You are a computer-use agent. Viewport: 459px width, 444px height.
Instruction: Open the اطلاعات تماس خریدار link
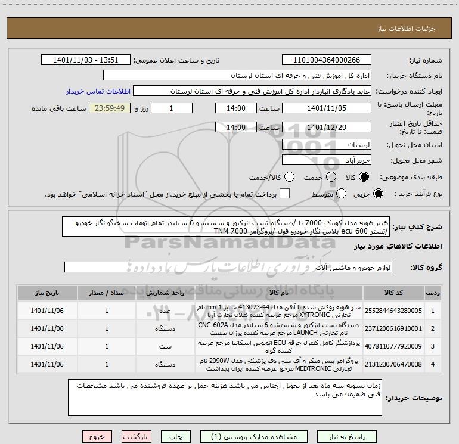click(x=98, y=91)
